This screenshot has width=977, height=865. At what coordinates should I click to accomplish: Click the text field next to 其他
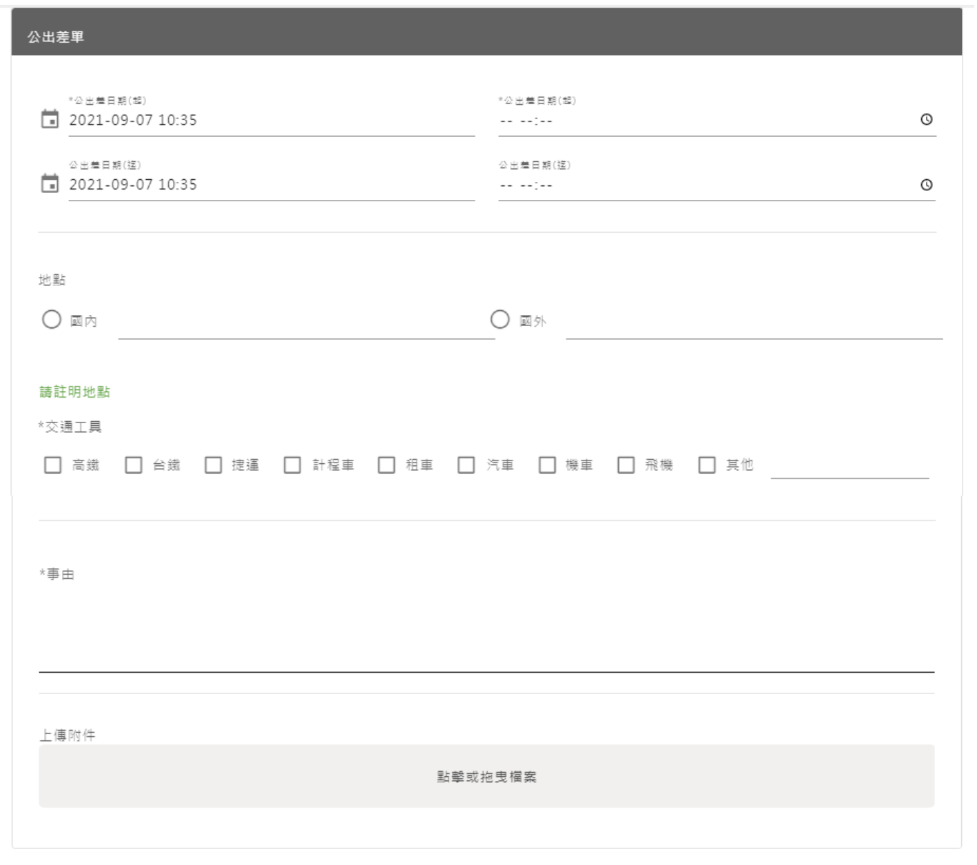pos(850,467)
